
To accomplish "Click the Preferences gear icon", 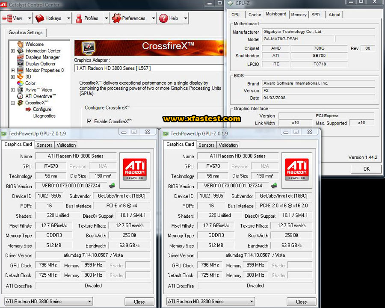I will 116,18.
